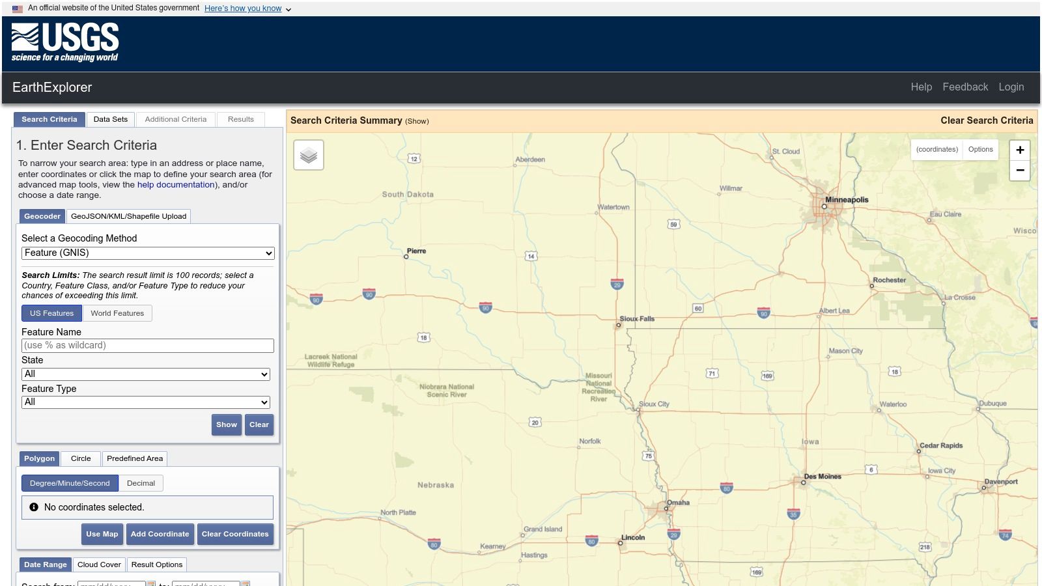Click the USGS logo

point(64,41)
